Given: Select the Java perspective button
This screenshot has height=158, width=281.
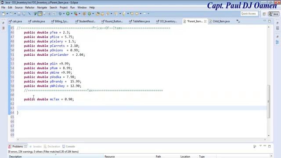Looking at the screenshot, I should coord(274,14).
